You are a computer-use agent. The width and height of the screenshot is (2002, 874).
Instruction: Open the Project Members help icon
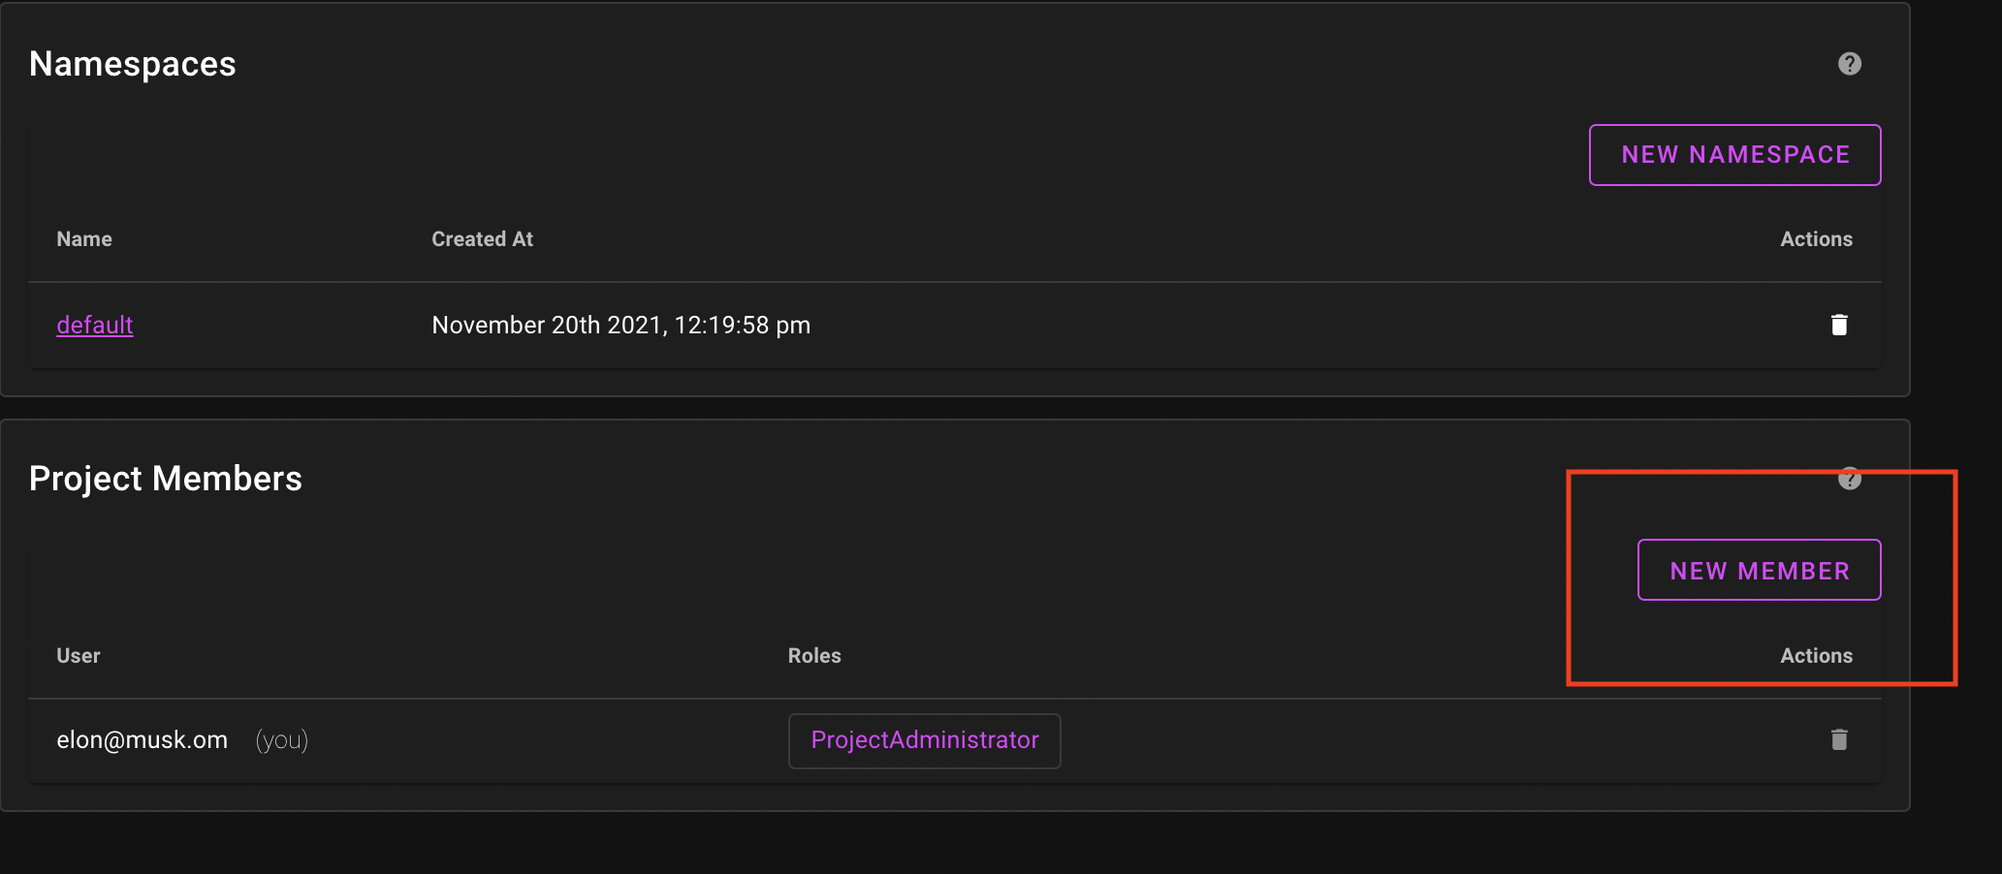[1849, 479]
